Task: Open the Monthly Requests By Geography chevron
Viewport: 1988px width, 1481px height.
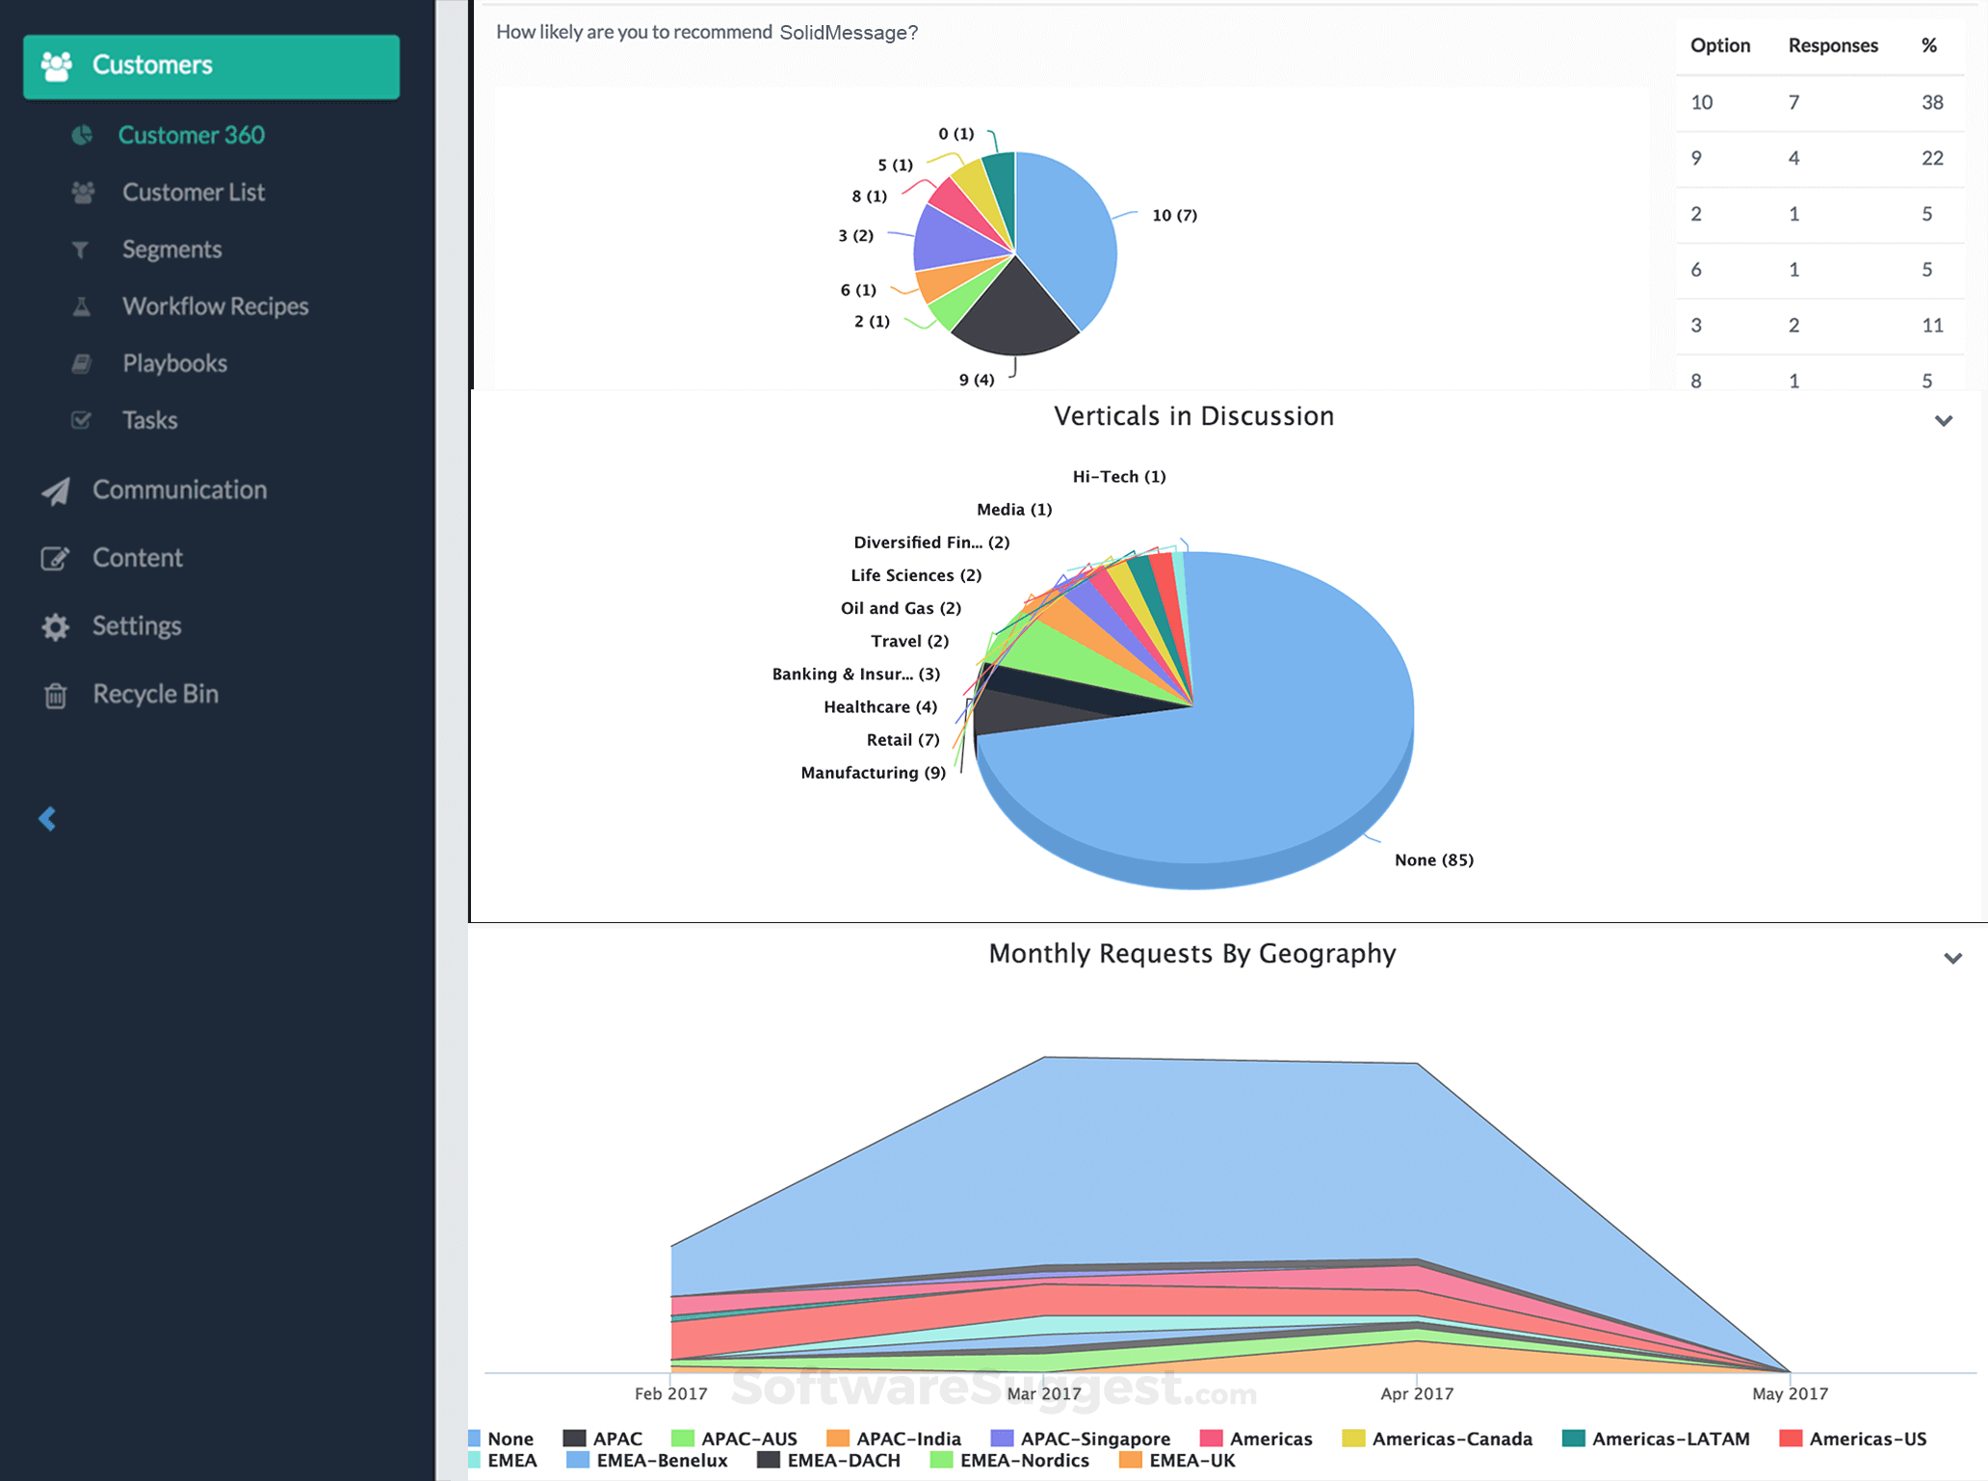Action: (x=1951, y=958)
